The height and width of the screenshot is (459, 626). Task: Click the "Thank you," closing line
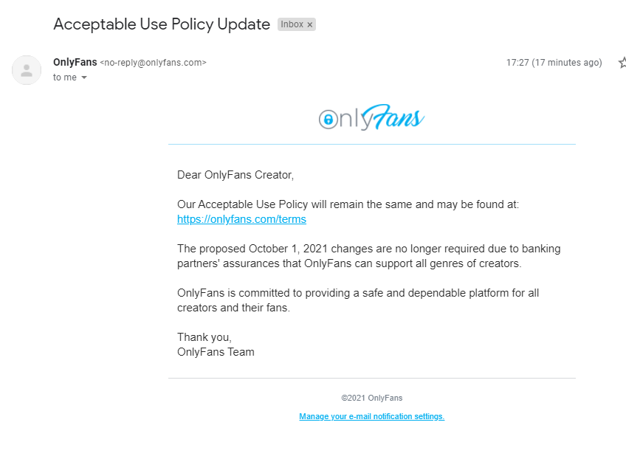tap(204, 337)
